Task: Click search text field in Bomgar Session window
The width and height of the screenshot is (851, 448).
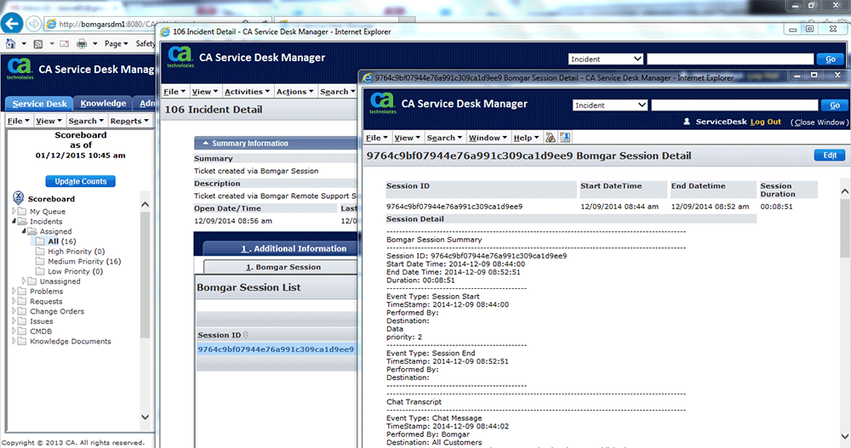Action: click(734, 105)
